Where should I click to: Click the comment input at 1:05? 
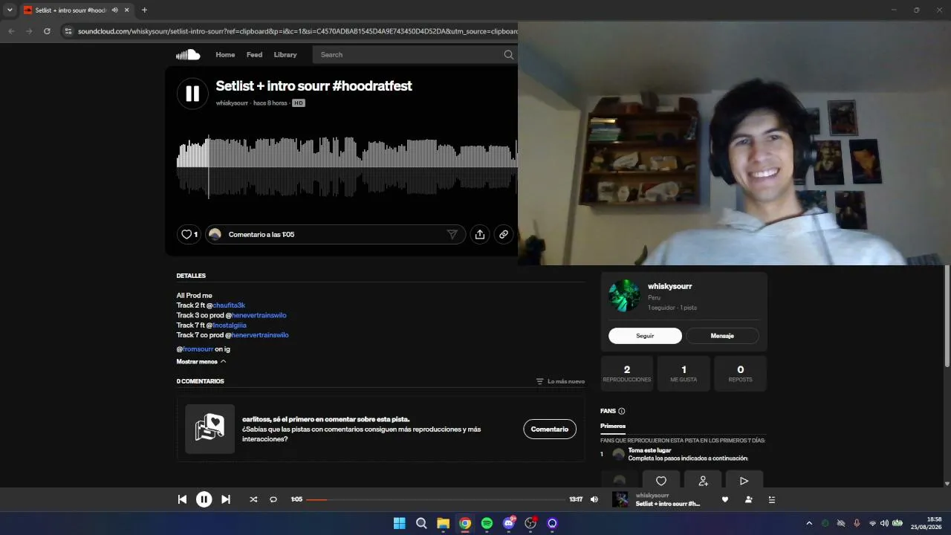(x=335, y=235)
